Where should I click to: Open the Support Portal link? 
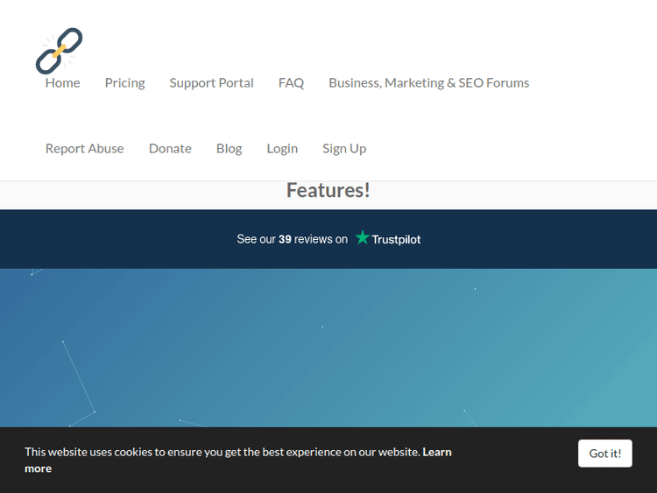211,82
